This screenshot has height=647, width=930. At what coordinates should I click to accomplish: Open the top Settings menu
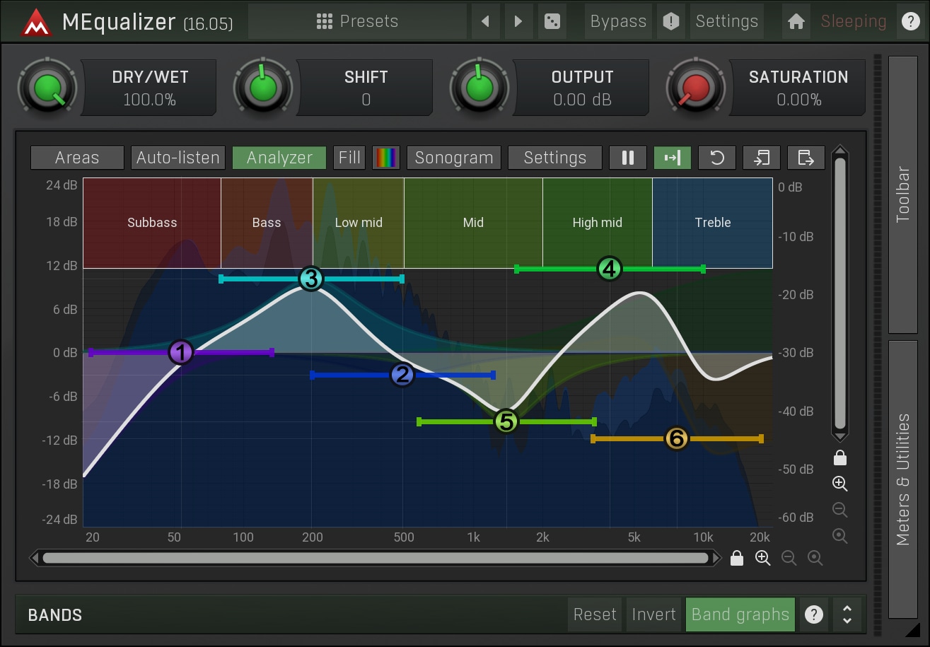click(727, 21)
